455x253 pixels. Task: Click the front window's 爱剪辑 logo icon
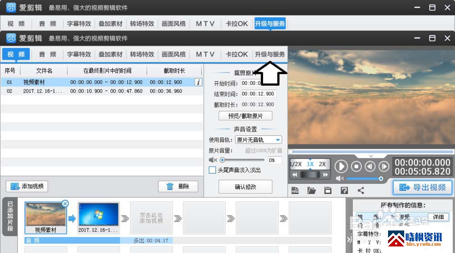pos(11,38)
